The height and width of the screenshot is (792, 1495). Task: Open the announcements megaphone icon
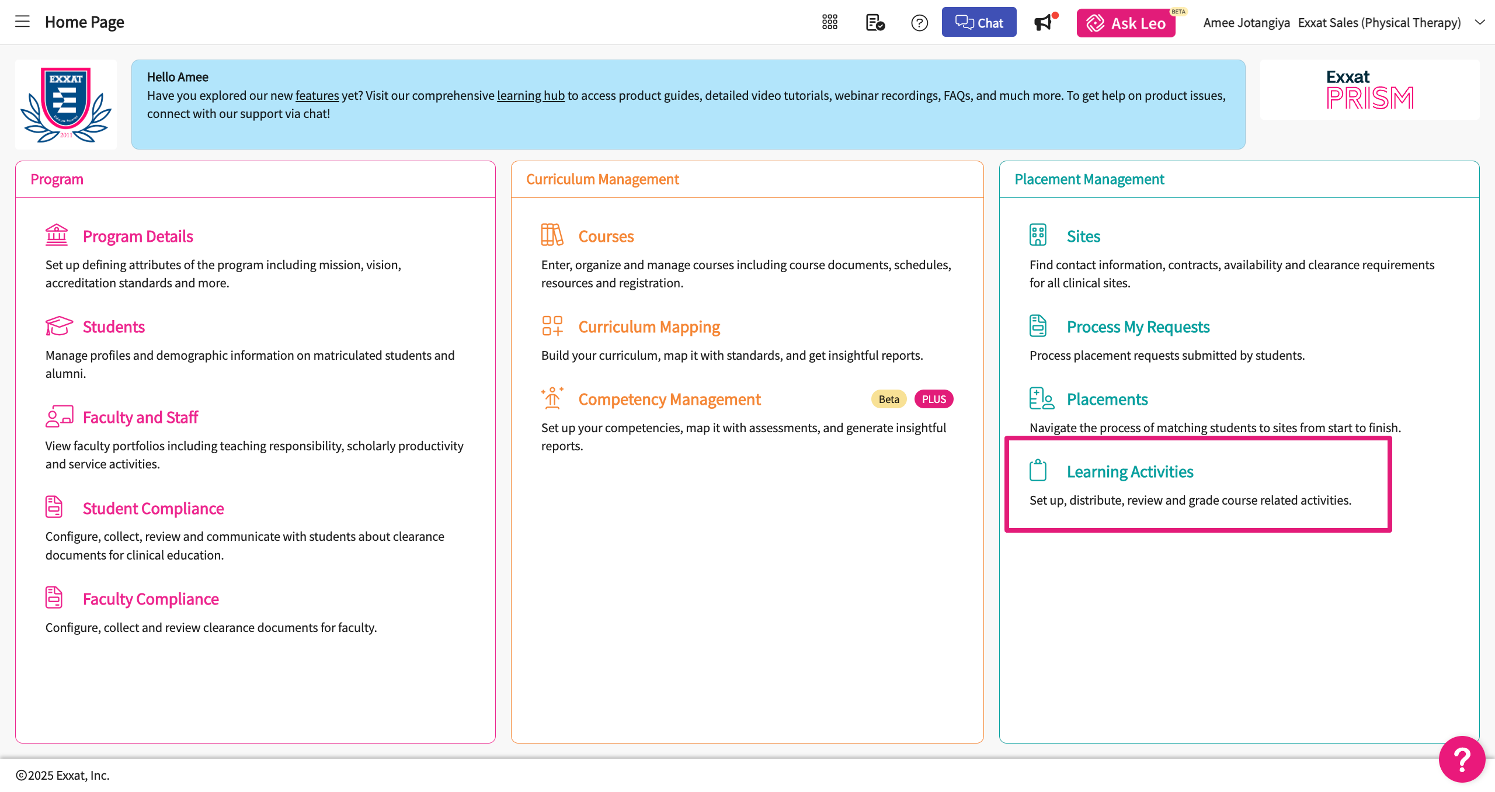click(1043, 22)
